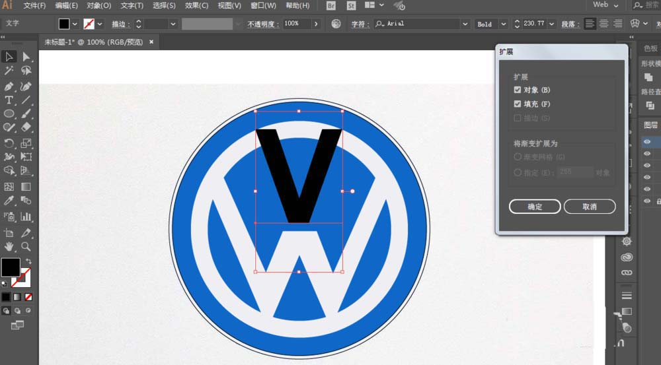The width and height of the screenshot is (661, 365).
Task: Toggle visibility of the top layer
Action: (647, 141)
